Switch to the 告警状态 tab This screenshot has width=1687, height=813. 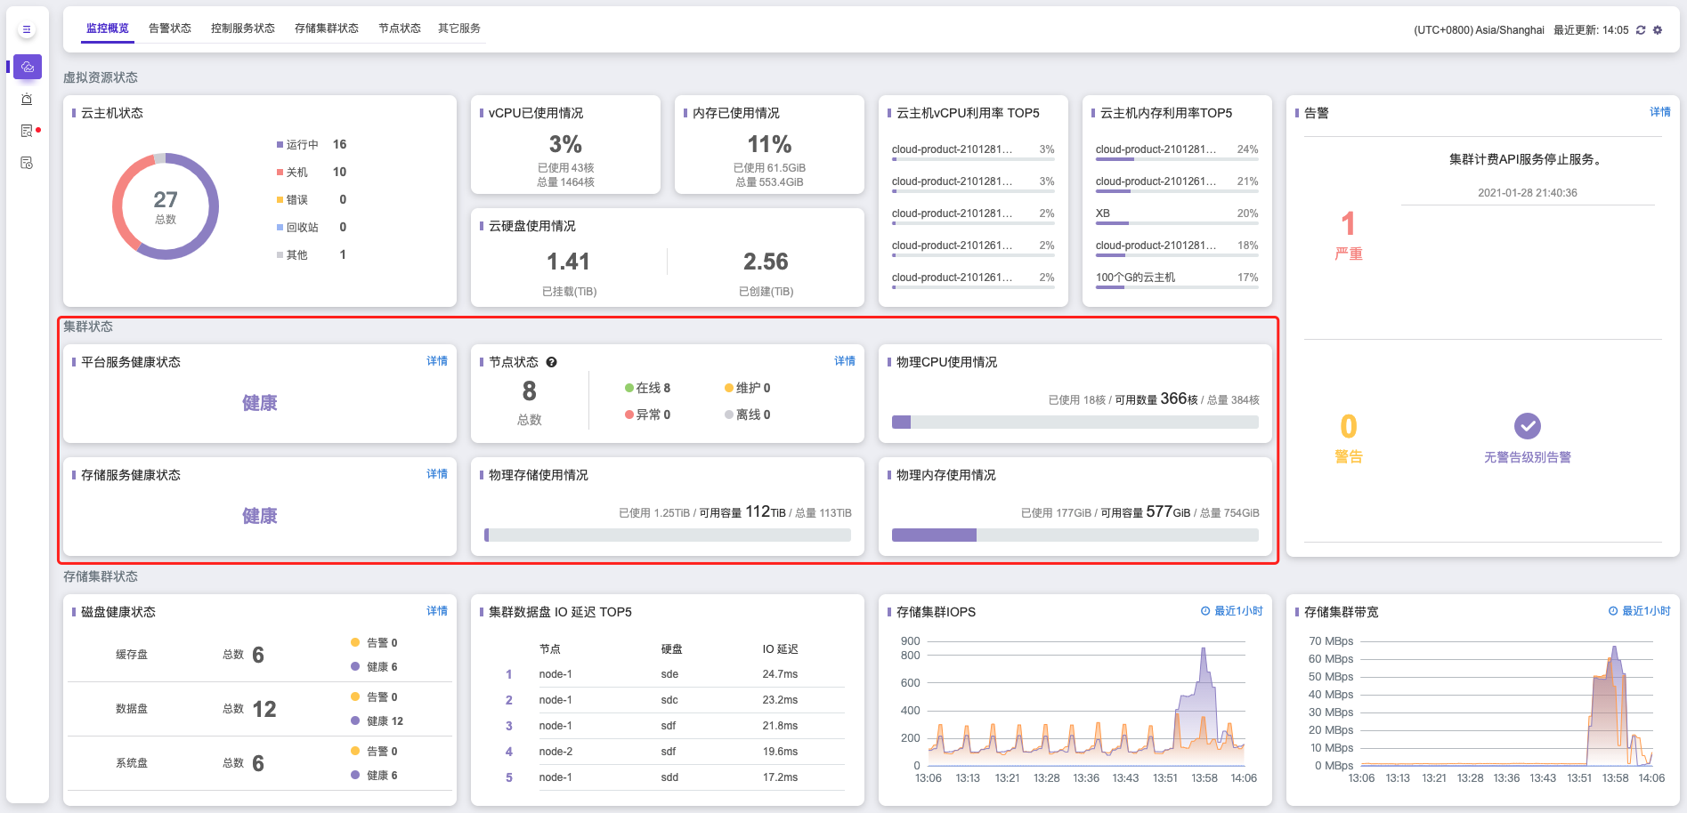[169, 28]
